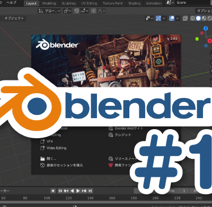Click frame 220 on the timeline ruler
The image size is (212, 207).
pyautogui.click(x=177, y=198)
